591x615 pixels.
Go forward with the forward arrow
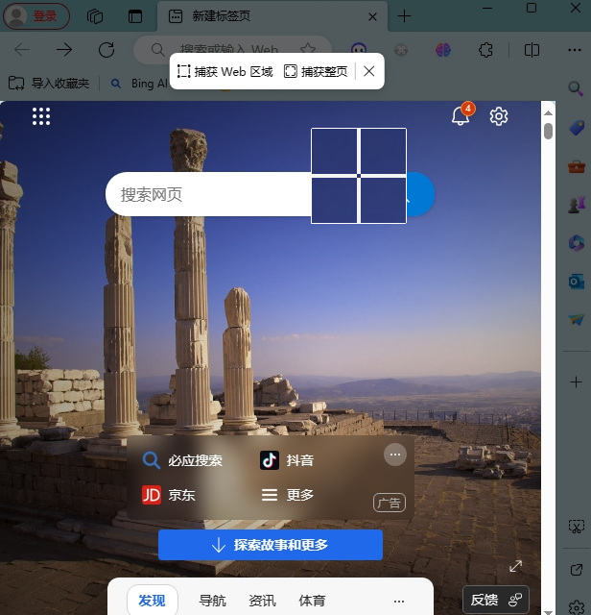coord(64,50)
